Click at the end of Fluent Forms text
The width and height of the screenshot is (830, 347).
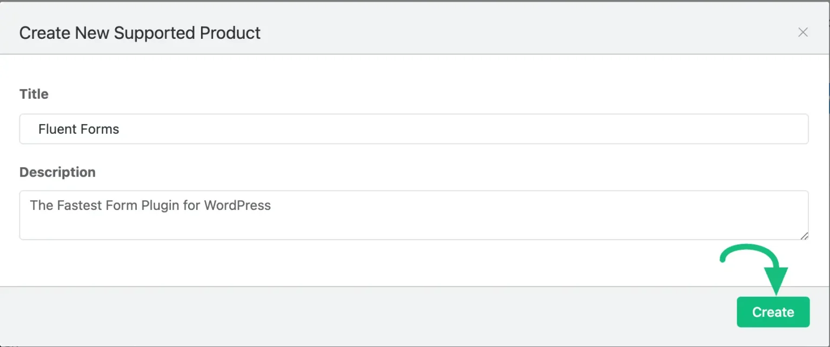pos(119,129)
